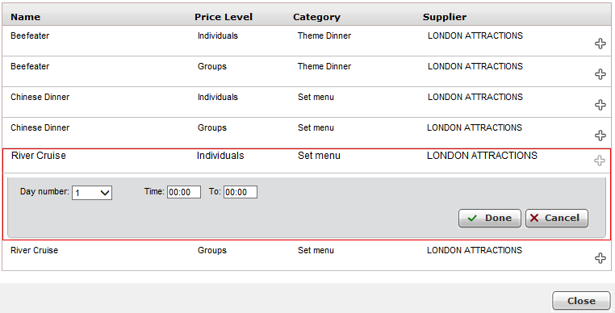The image size is (615, 313).
Task: Click Groups price level in River Cruise row
Action: pos(212,250)
